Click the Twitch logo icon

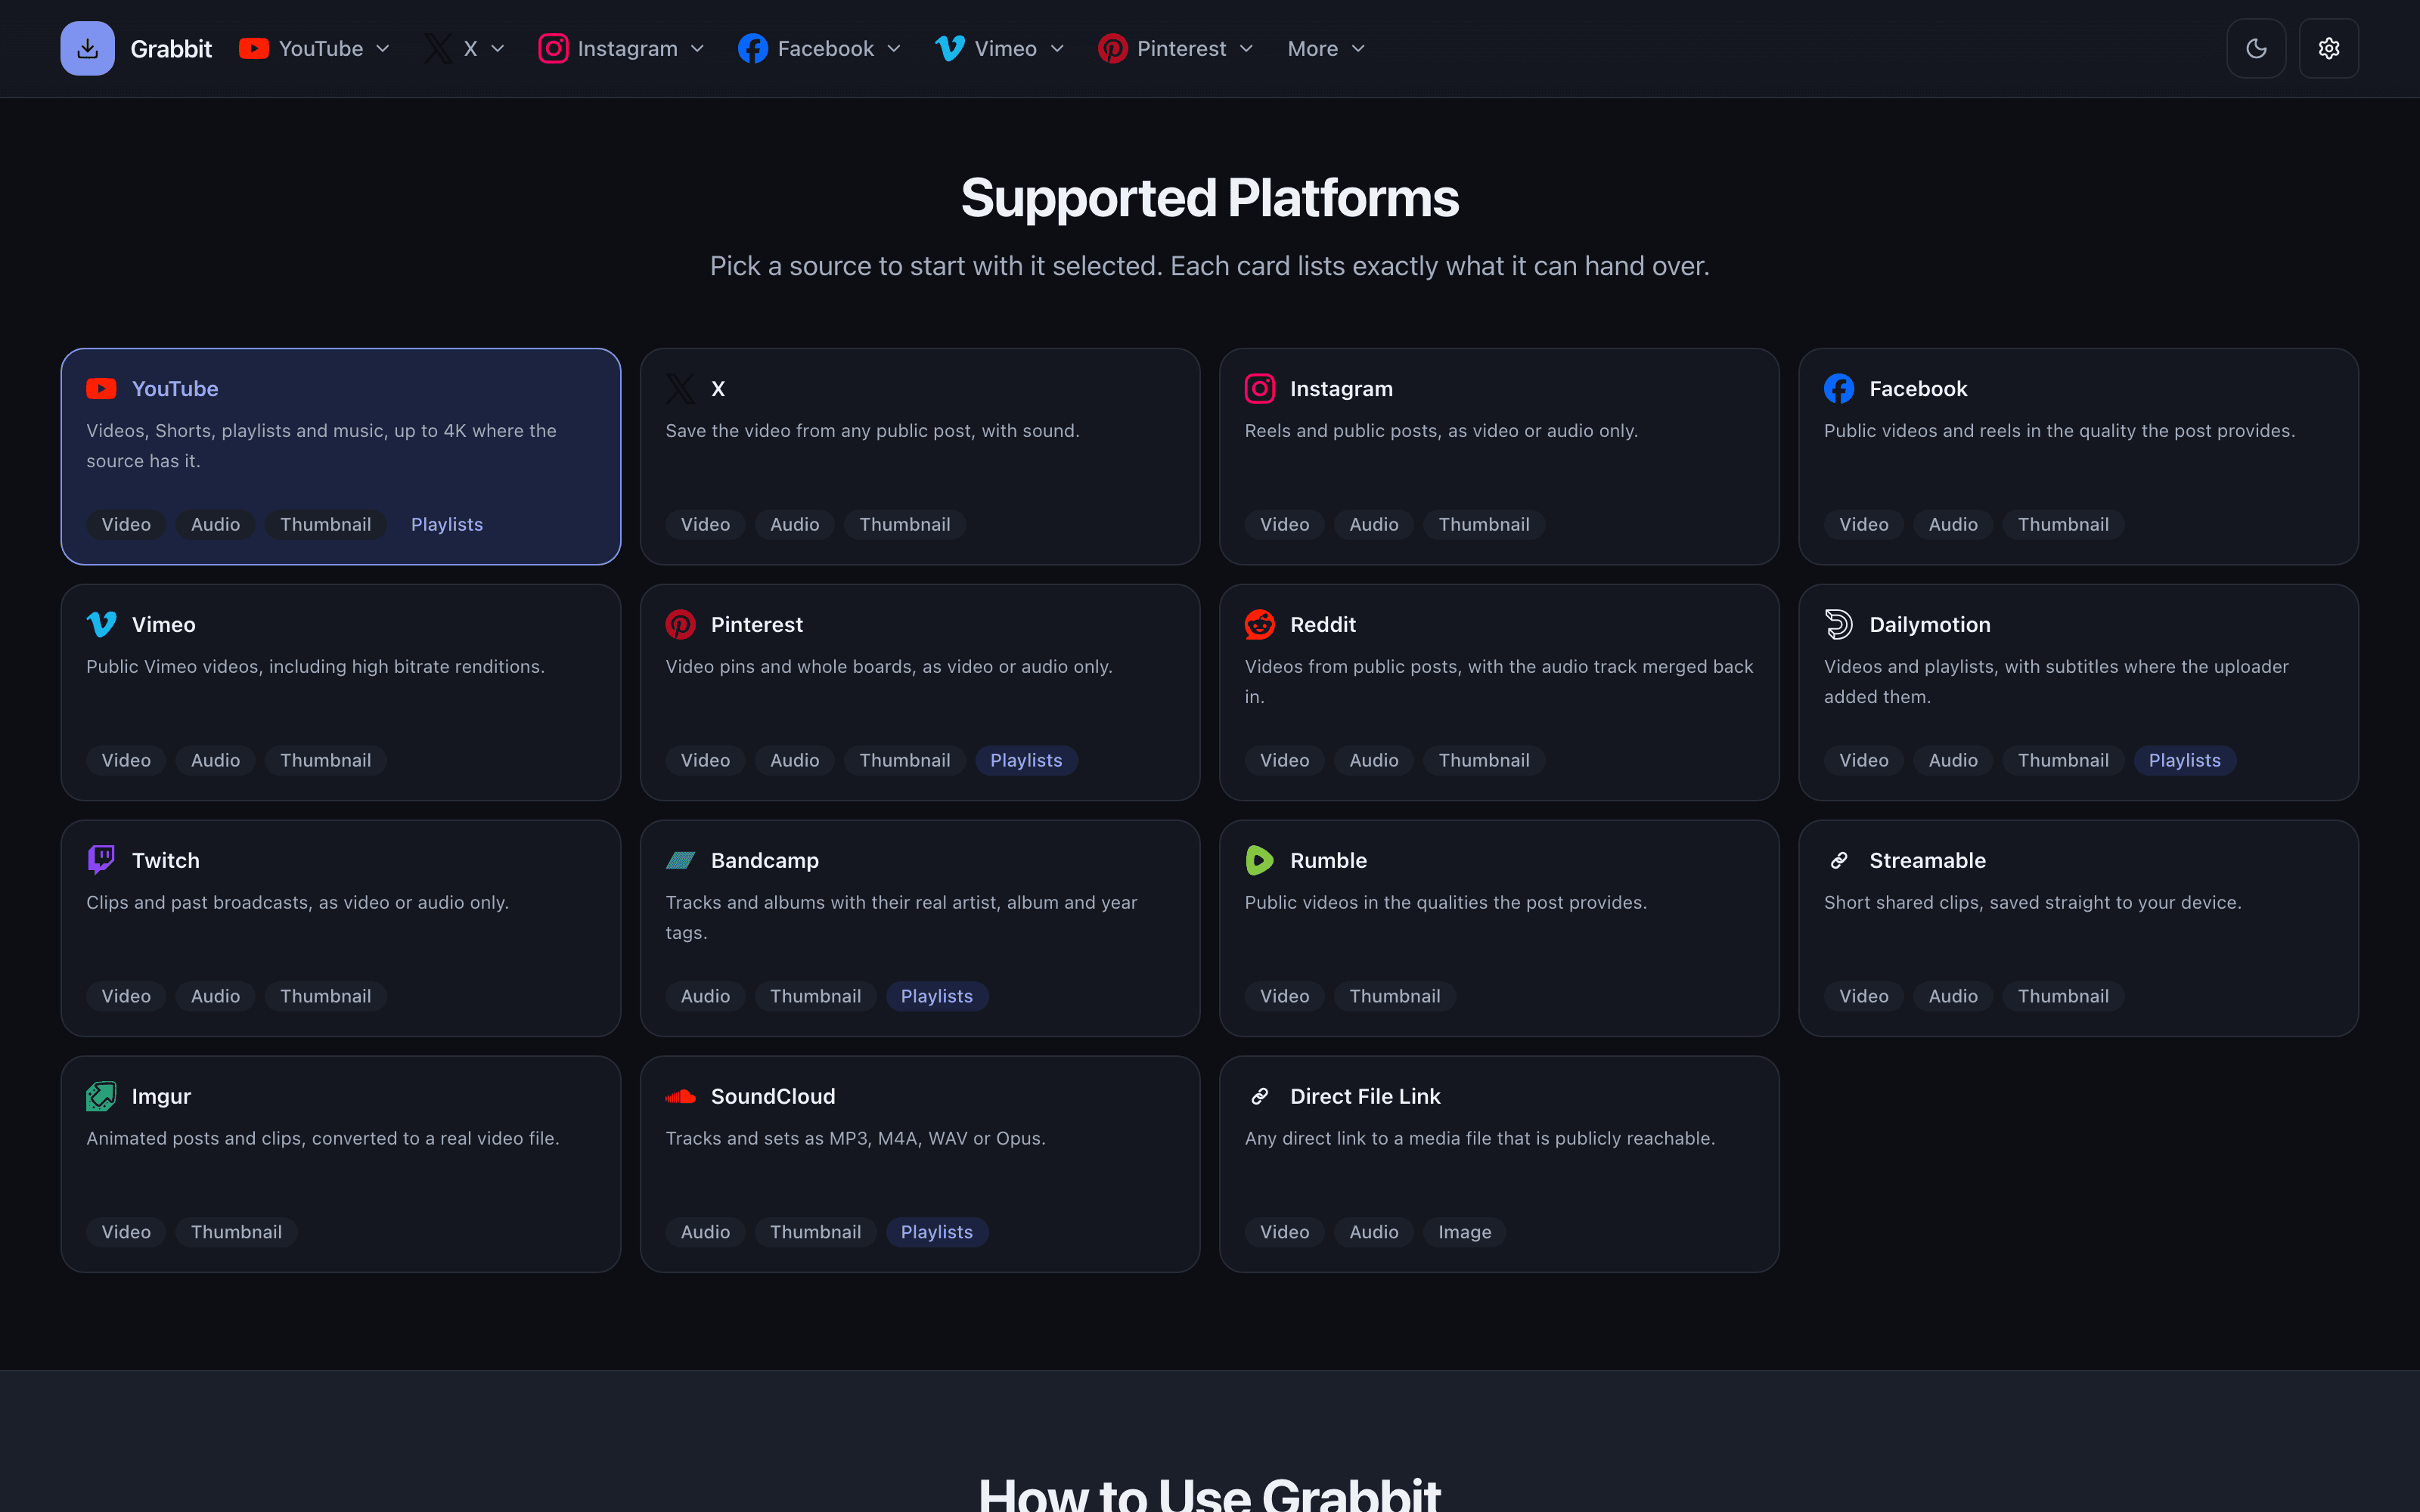(x=101, y=860)
